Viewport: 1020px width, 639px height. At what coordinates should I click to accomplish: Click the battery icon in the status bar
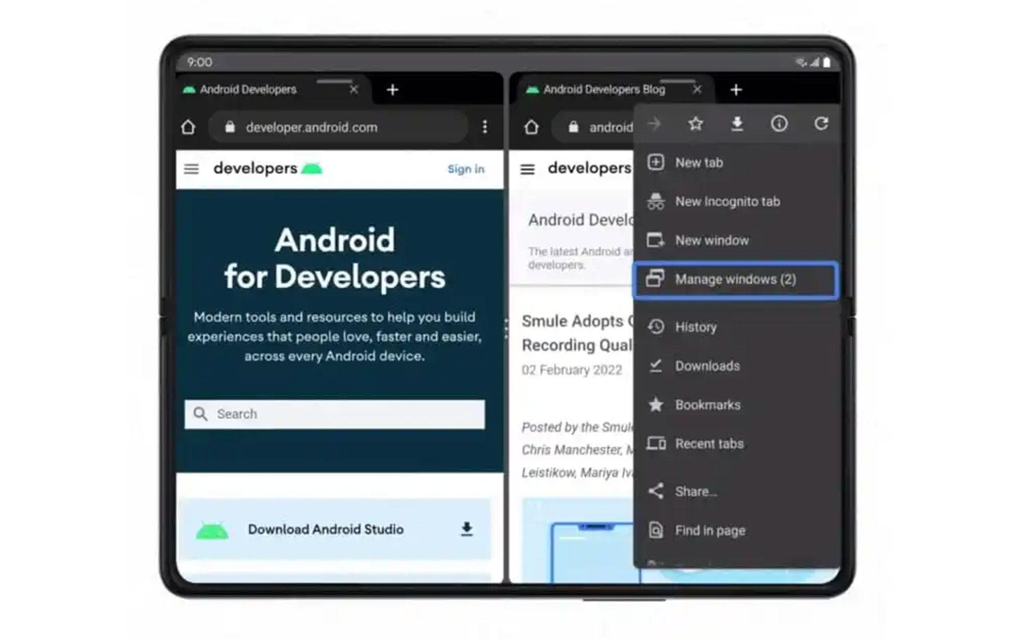point(827,63)
